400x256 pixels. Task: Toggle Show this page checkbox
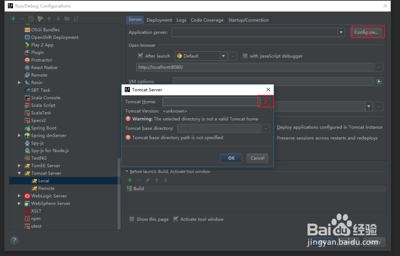coord(132,219)
